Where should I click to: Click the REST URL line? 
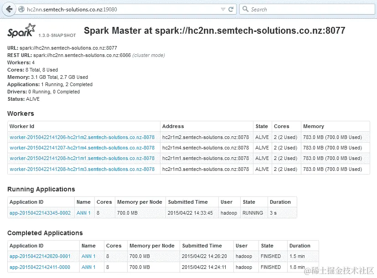86,55
